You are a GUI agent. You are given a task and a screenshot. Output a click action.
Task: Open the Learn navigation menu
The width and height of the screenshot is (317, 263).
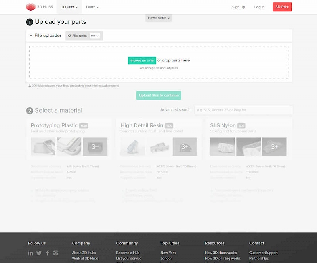coord(92,7)
